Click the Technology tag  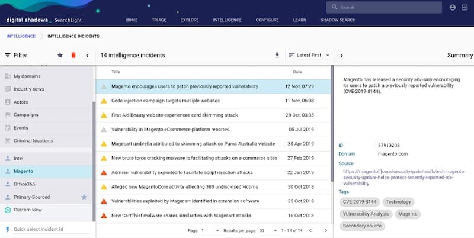[398, 202]
